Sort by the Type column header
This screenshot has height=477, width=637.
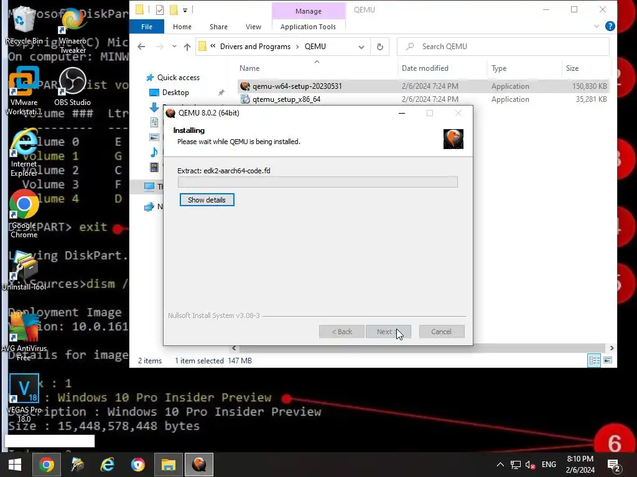pyautogui.click(x=499, y=68)
